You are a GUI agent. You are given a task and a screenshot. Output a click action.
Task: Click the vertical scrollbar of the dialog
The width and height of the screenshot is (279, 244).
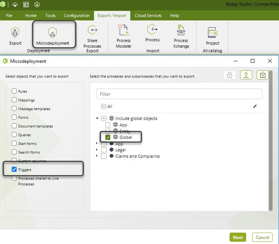[271, 140]
